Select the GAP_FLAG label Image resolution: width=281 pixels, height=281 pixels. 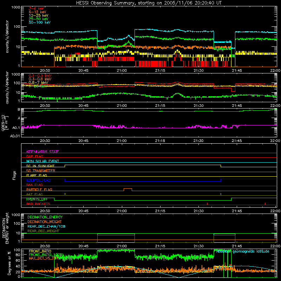(x=34, y=156)
